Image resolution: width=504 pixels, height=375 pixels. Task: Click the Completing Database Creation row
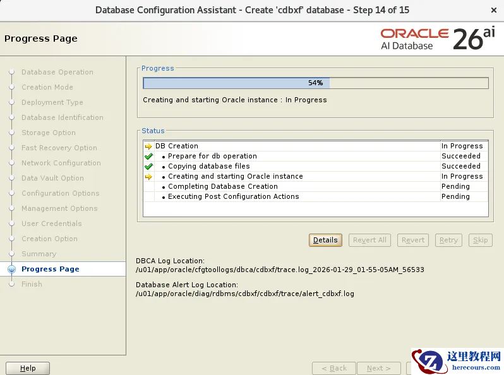pos(316,186)
